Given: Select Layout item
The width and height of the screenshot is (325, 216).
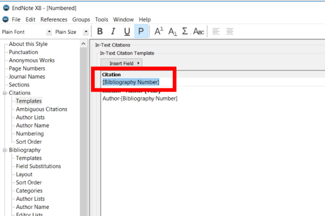Looking at the screenshot, I should point(24,174).
